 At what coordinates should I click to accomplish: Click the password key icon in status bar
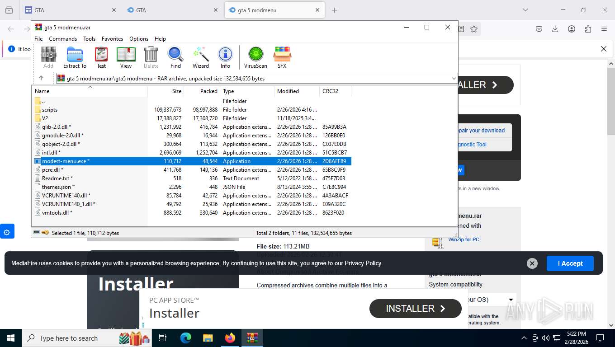(x=45, y=233)
